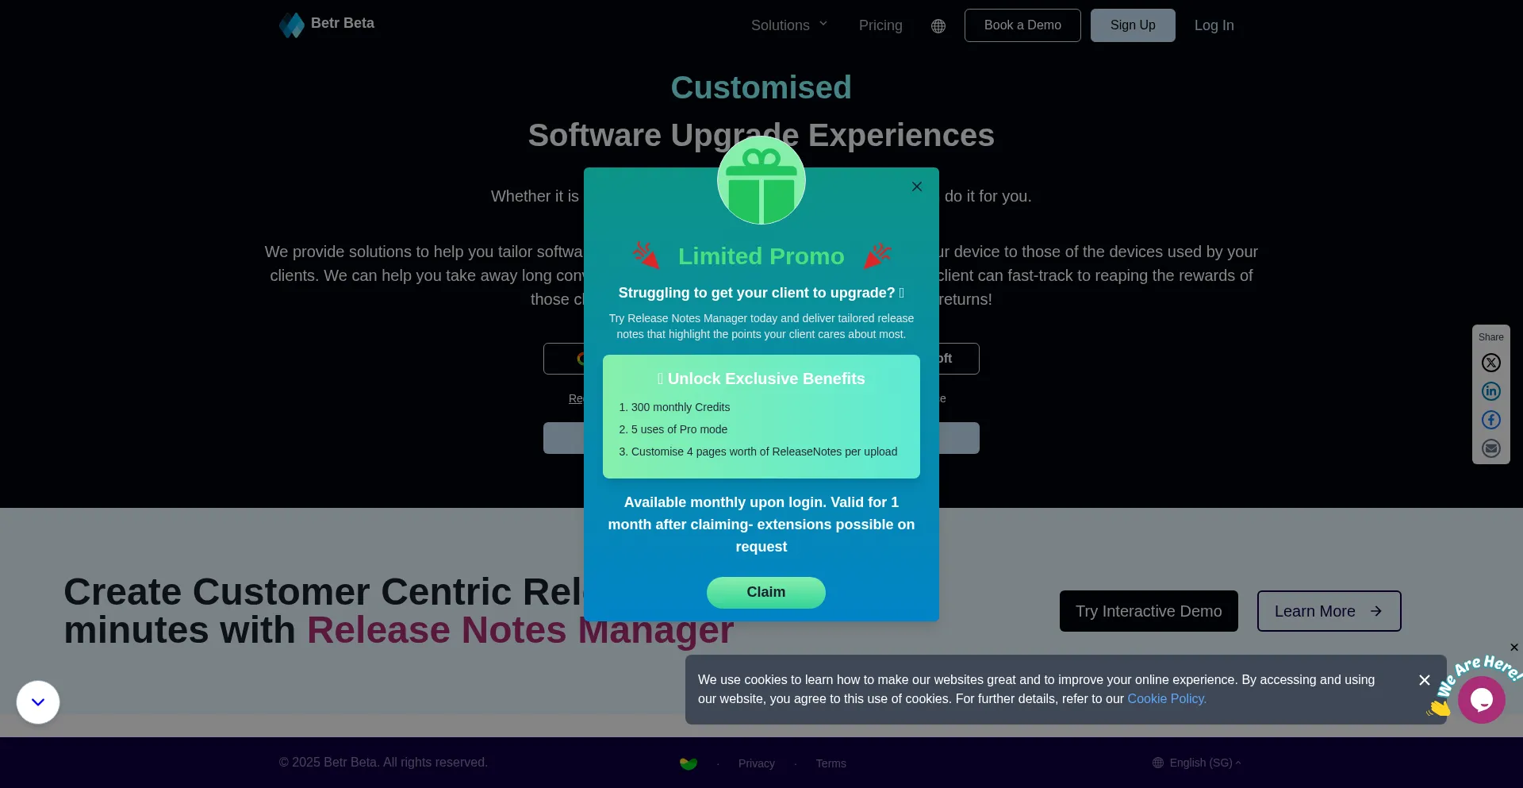Image resolution: width=1523 pixels, height=788 pixels.
Task: Share on X via sidebar icon
Action: 1490,363
